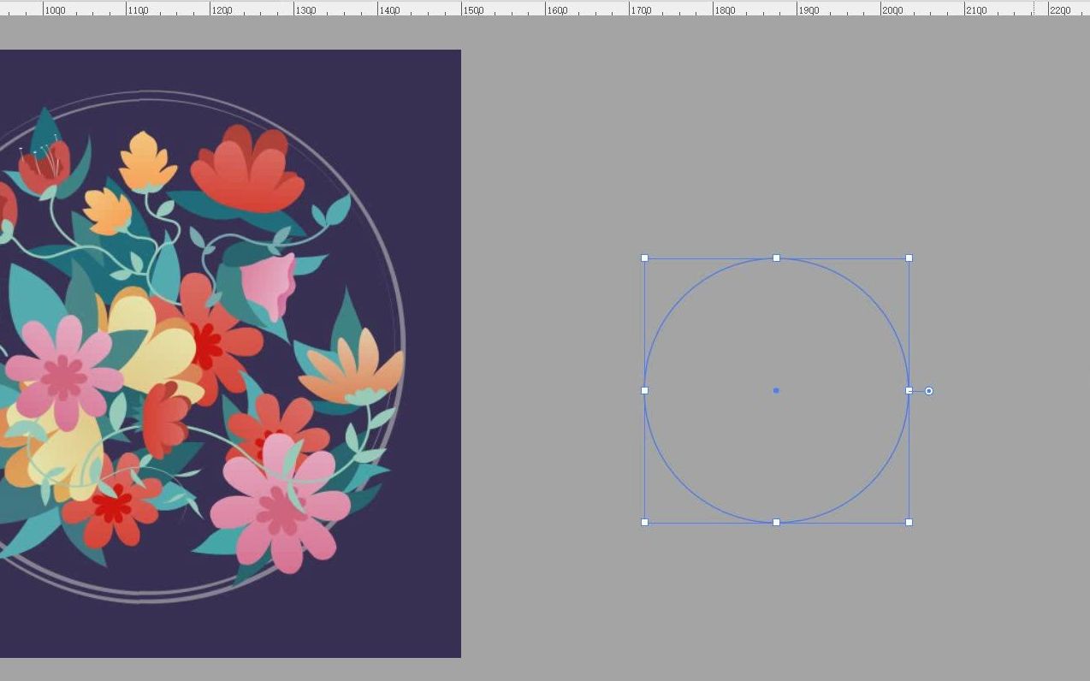Click the bottom-right handle of the circle's bounding box

point(909,522)
